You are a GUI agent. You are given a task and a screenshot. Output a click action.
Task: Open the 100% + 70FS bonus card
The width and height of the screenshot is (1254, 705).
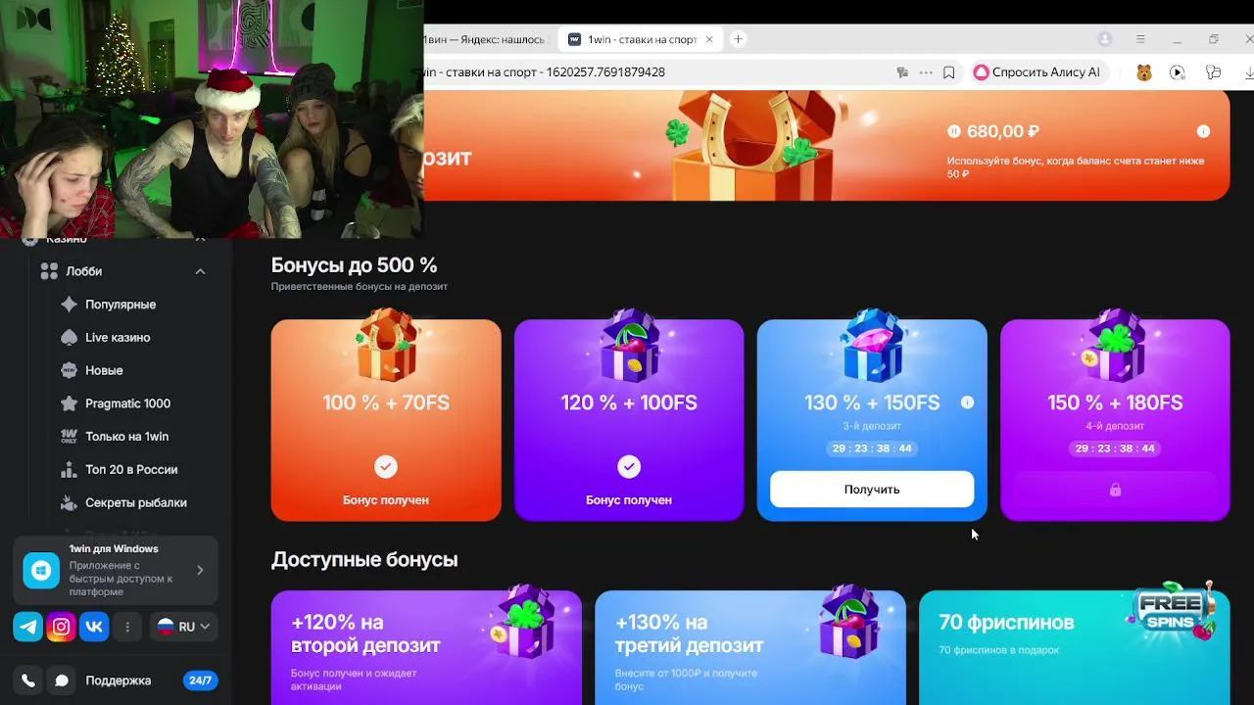386,420
